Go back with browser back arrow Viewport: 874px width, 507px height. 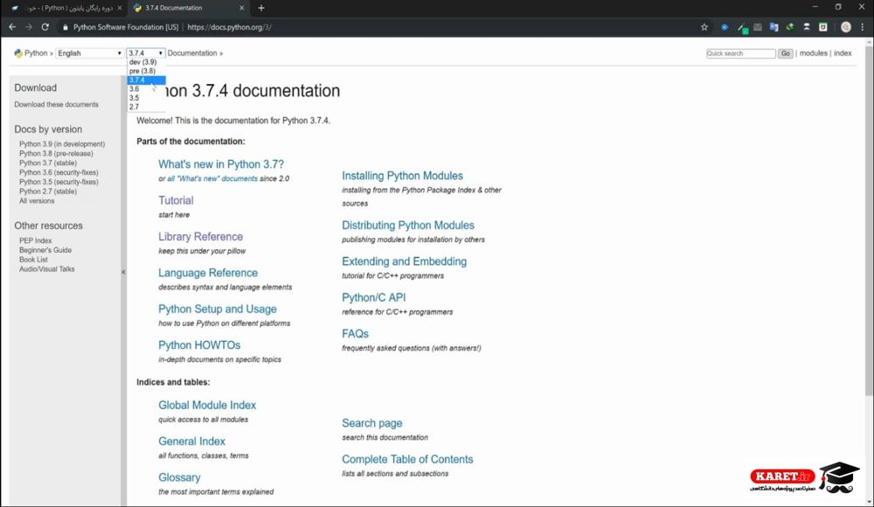pyautogui.click(x=12, y=27)
